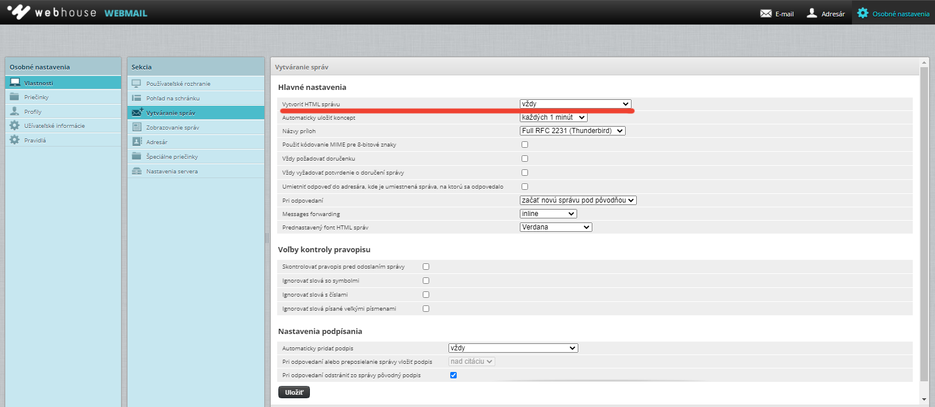Viewport: 935px width, 407px height.
Task: Click the Uložiť save button
Action: tap(294, 392)
